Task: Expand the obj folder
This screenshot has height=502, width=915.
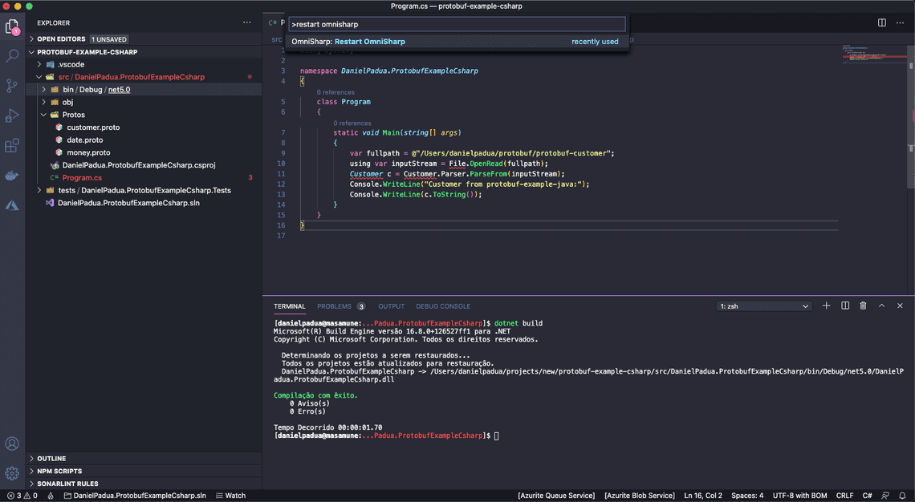Action: pyautogui.click(x=67, y=102)
